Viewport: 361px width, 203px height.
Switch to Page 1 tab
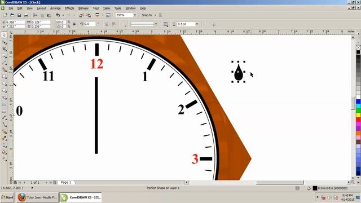66,182
